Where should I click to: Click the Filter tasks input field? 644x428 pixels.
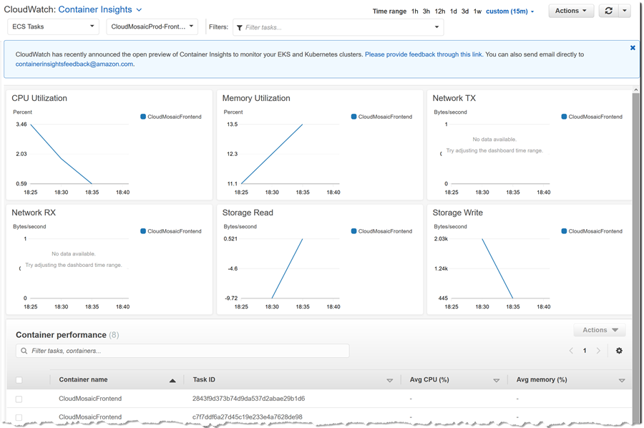[x=338, y=27]
